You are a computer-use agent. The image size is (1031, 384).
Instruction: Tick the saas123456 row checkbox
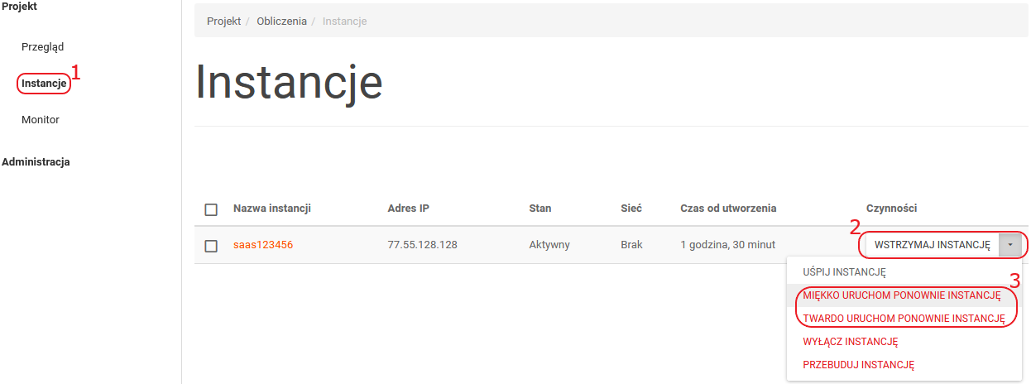211,246
